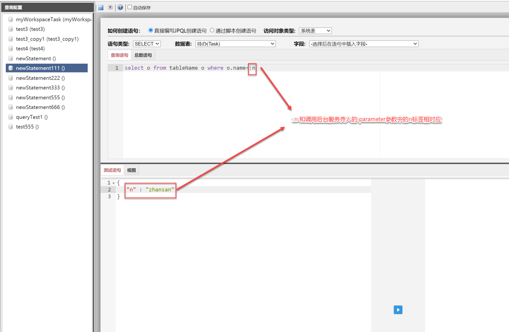509x332 pixels.
Task: Select newStatement222 in query list
Action: [40, 78]
